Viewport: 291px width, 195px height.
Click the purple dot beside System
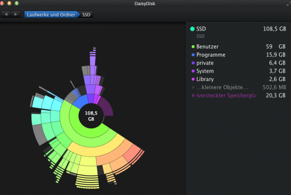pos(193,71)
